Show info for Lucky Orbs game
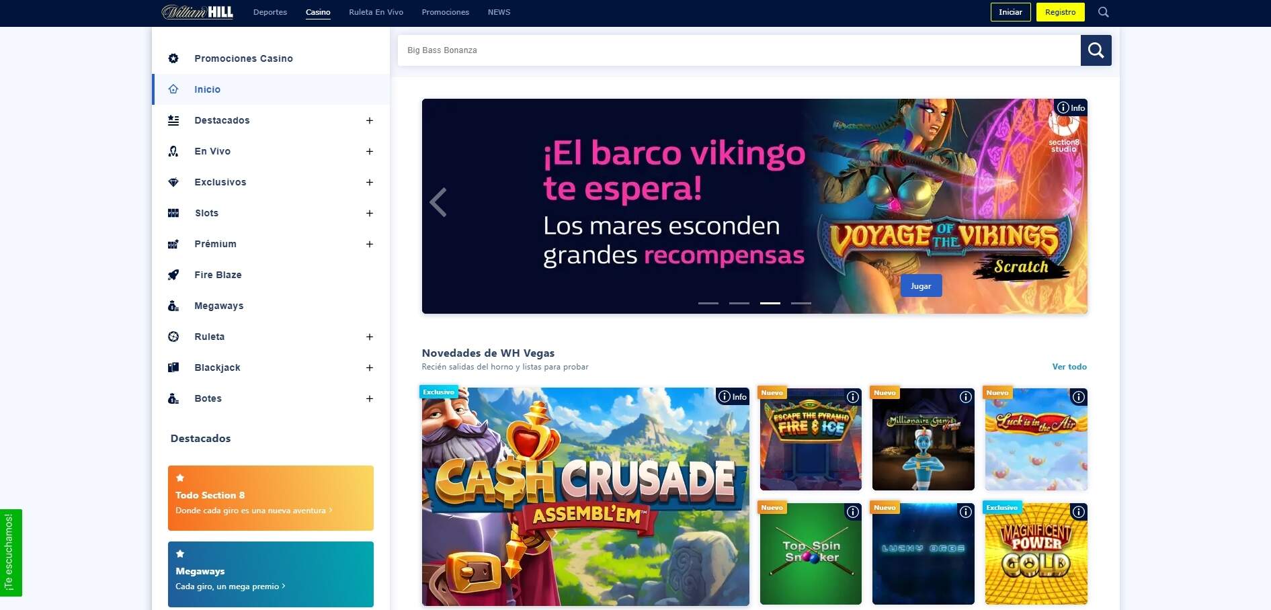This screenshot has width=1271, height=610. click(966, 512)
